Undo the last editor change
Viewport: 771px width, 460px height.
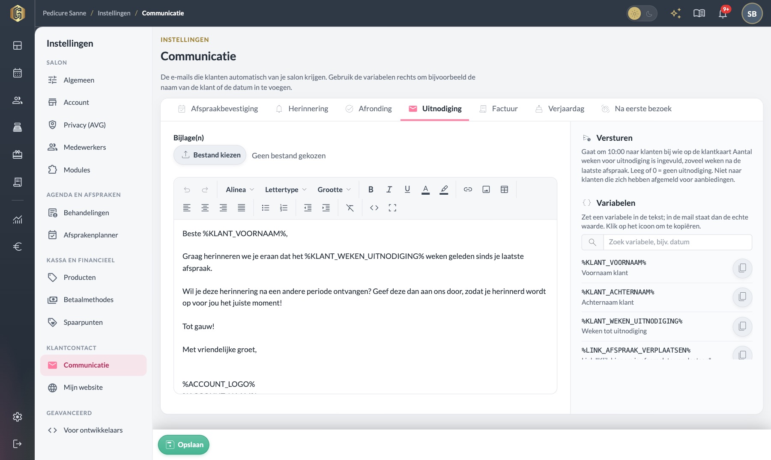pyautogui.click(x=187, y=190)
